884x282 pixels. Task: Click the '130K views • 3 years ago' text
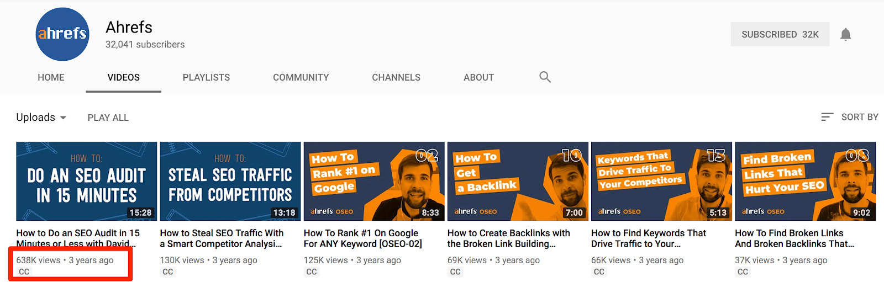pos(208,260)
